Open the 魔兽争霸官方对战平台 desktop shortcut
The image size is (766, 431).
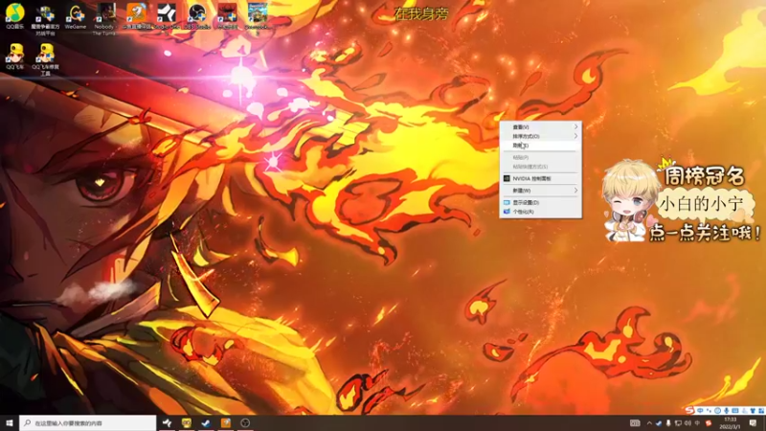click(45, 19)
